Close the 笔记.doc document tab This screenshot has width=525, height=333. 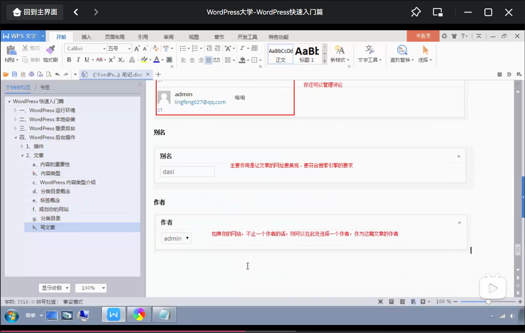tap(148, 74)
